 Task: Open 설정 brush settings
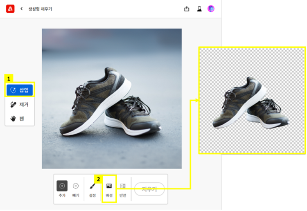tap(93, 190)
